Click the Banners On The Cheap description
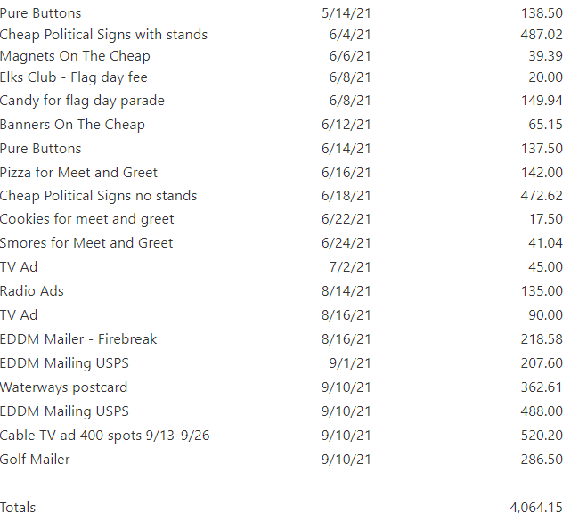This screenshot has height=513, width=587. [x=72, y=125]
